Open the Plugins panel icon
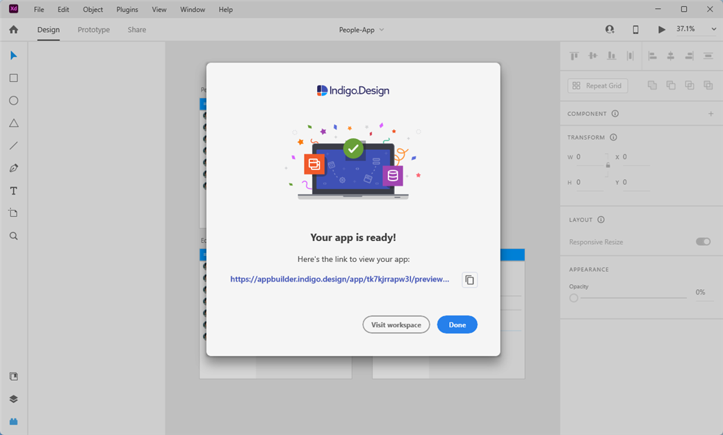This screenshot has height=435, width=723. pyautogui.click(x=14, y=422)
